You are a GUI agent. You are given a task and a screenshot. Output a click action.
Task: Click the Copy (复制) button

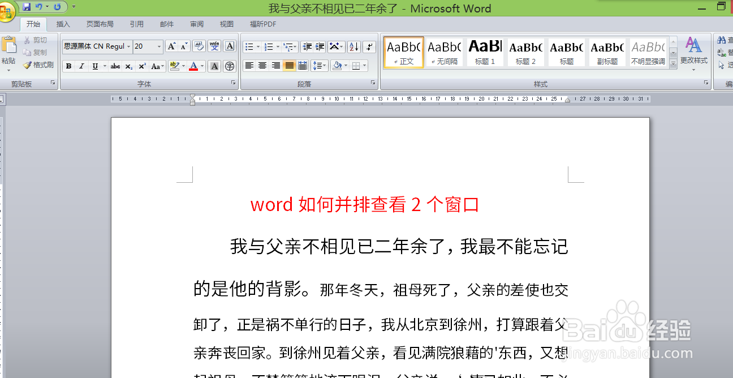pyautogui.click(x=35, y=52)
